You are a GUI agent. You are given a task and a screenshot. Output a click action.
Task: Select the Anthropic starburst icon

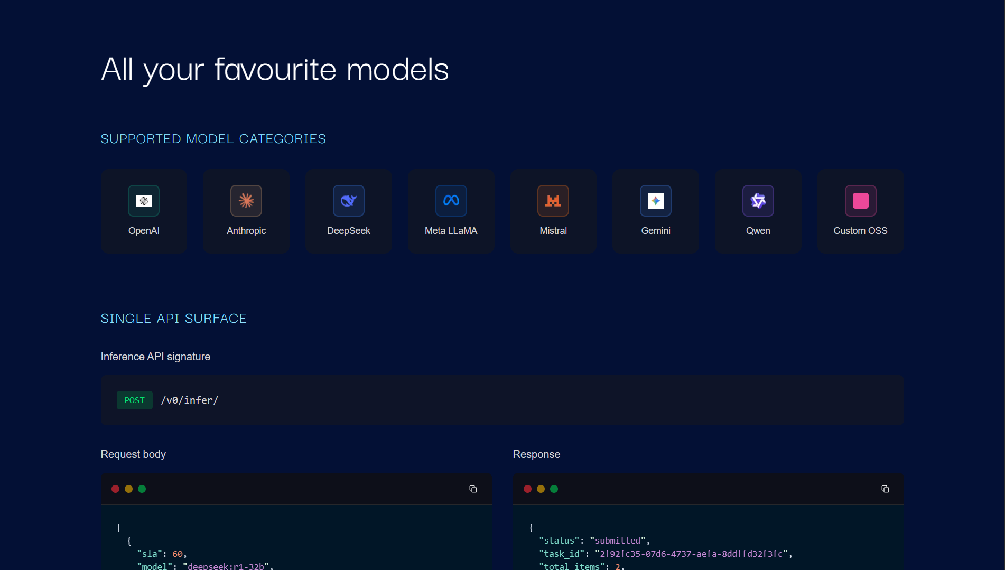[x=246, y=201]
